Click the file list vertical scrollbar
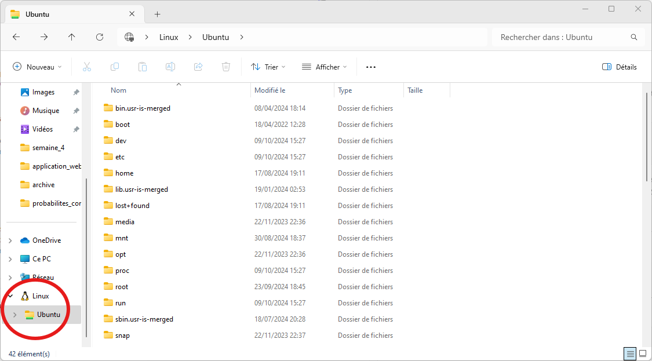 (x=647, y=139)
